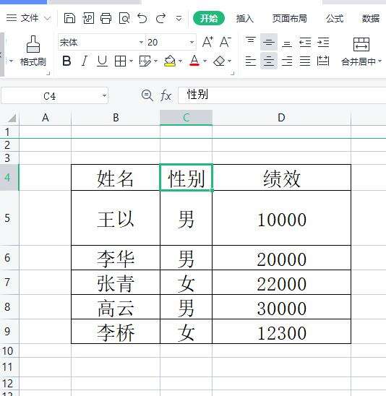Screen dimensions: 386x396
Task: Activate the 格式刷 format painter
Action: (x=33, y=51)
